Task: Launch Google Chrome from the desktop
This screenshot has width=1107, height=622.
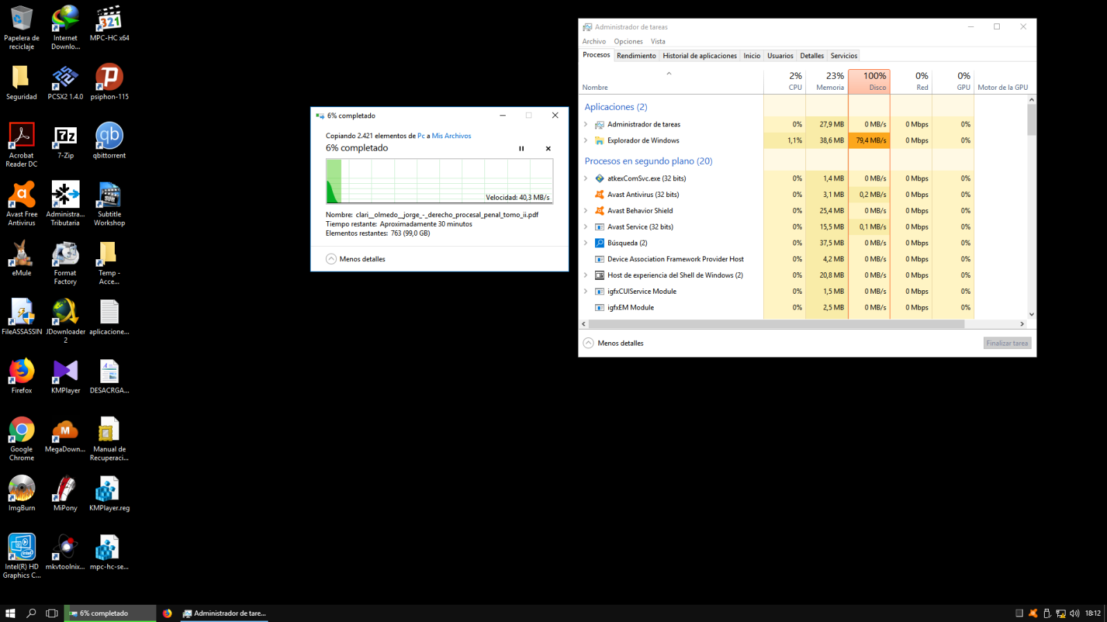Action: (x=21, y=431)
